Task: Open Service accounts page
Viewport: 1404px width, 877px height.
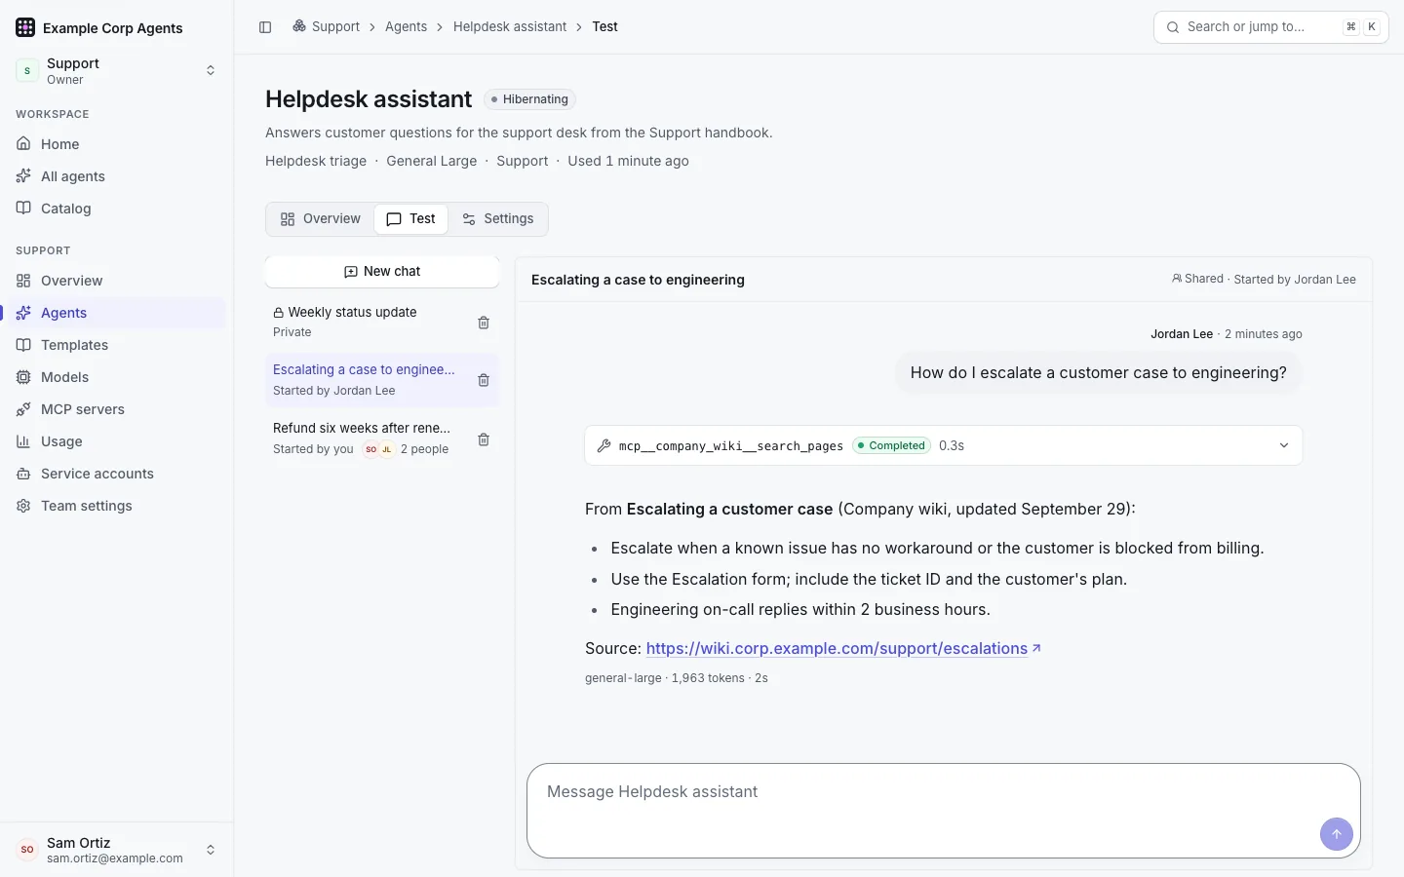Action: tap(117, 474)
